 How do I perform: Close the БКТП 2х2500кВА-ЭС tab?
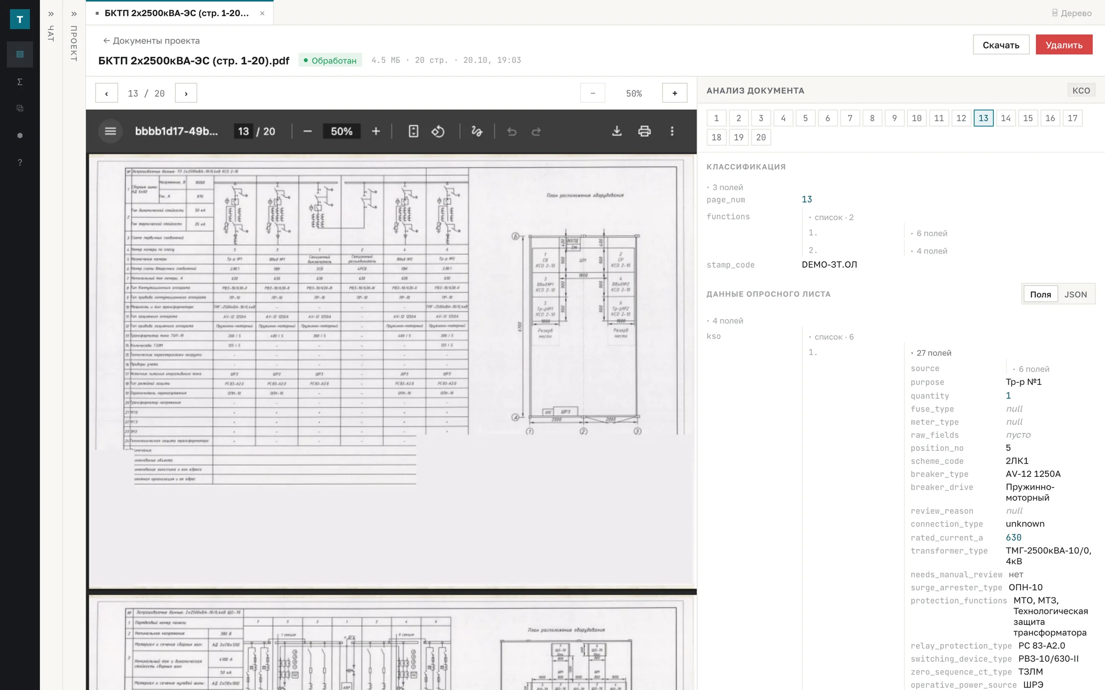pos(262,13)
